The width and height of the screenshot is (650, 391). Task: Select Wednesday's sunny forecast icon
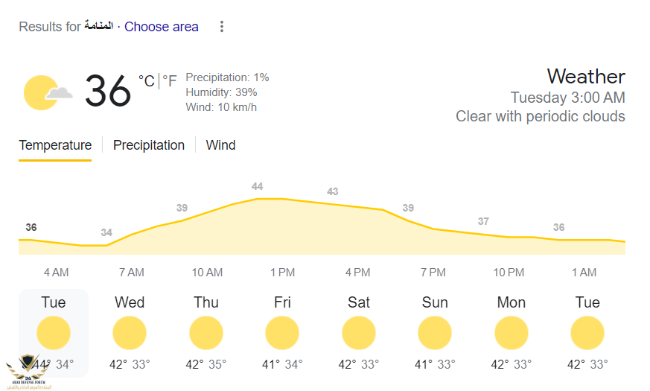tap(130, 333)
